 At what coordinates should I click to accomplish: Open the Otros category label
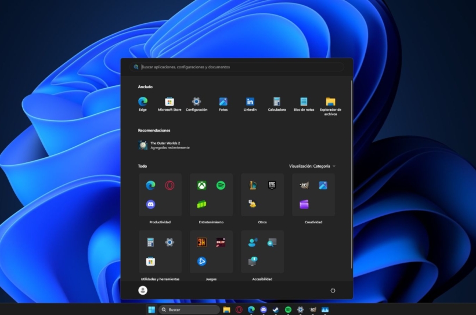pos(262,222)
